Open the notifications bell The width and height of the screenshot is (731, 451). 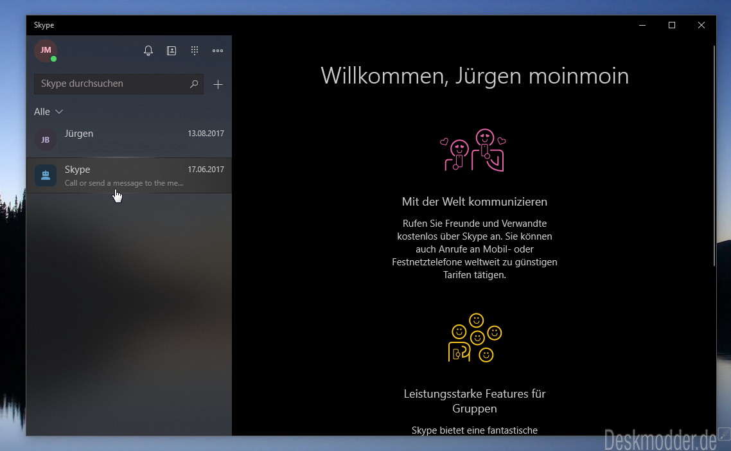[148, 50]
